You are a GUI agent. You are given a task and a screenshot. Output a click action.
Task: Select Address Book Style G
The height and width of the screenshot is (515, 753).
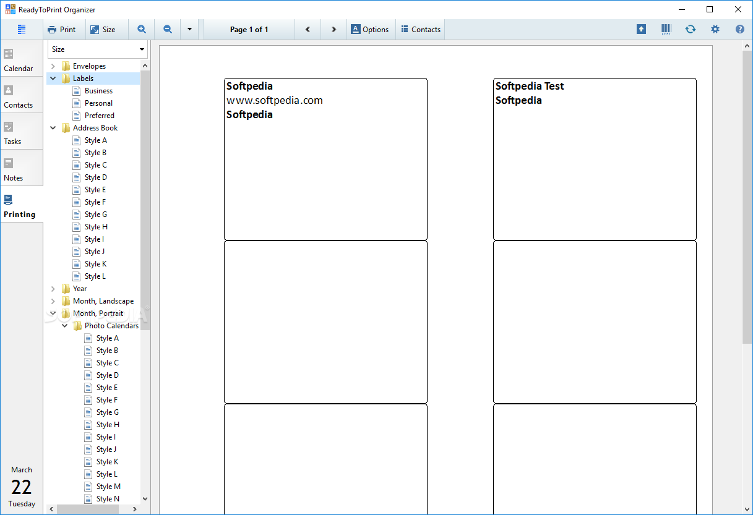pos(95,215)
